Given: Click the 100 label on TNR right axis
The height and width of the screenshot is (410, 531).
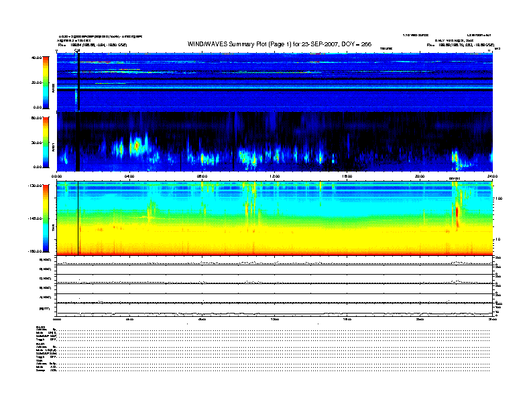Looking at the screenshot, I should [499, 198].
